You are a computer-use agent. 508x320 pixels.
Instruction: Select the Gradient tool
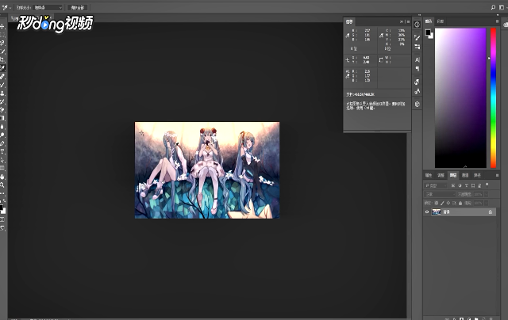(2, 118)
